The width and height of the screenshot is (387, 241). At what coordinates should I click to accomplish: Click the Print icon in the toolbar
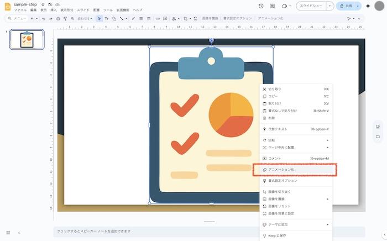pos(58,18)
